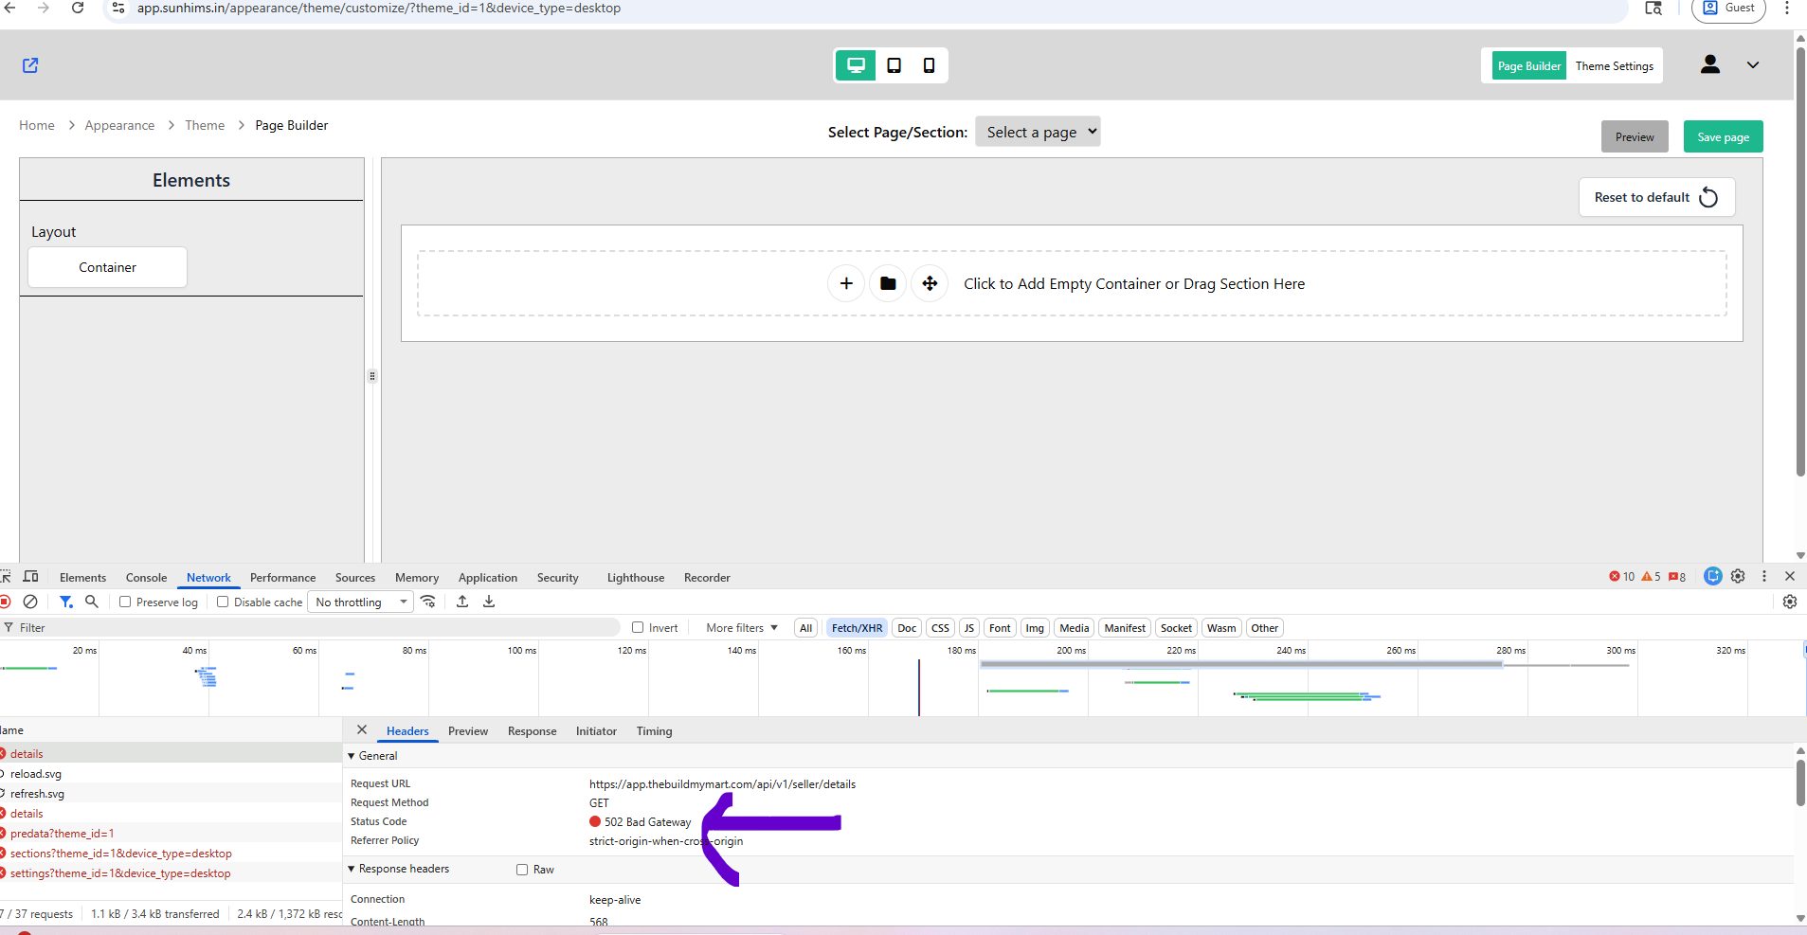
Task: Toggle the Img resource filter
Action: (1035, 628)
